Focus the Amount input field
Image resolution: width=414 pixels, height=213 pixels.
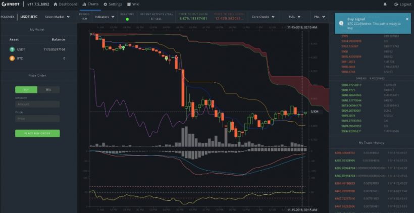coord(37,104)
